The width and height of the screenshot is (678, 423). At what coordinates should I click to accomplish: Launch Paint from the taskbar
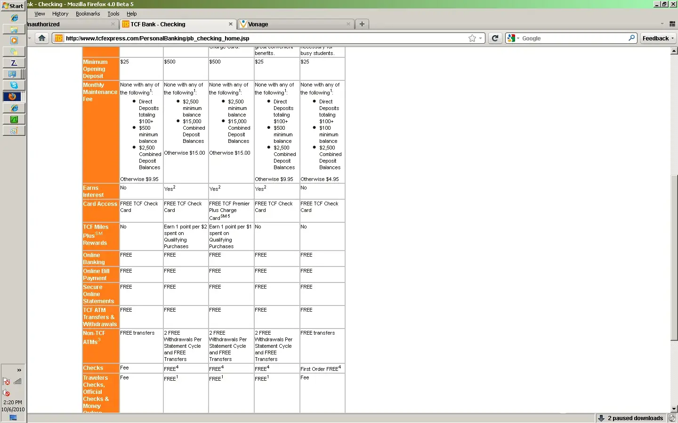(14, 131)
